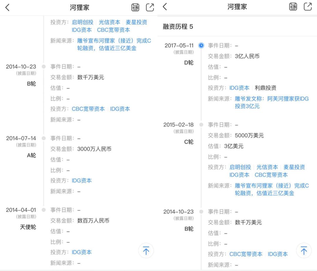This screenshot has height=271, width=317.
Task: Tap transaction amount 3亿人民币
Action: click(247, 56)
